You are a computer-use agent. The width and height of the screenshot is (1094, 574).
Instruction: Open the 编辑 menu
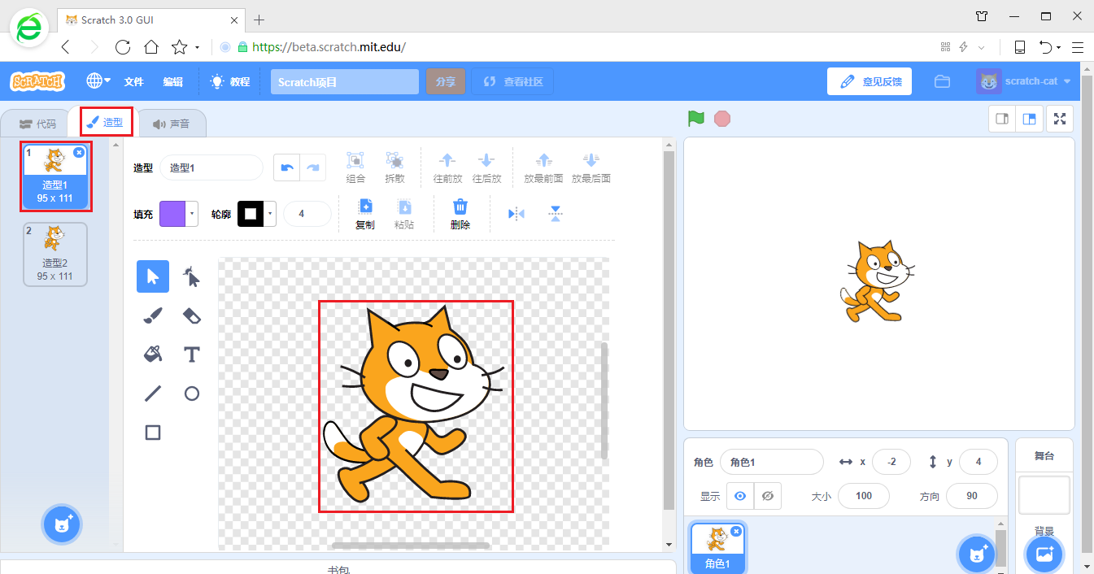[x=173, y=81]
